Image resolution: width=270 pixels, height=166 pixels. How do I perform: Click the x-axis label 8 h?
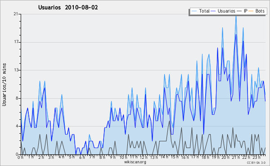(102, 157)
